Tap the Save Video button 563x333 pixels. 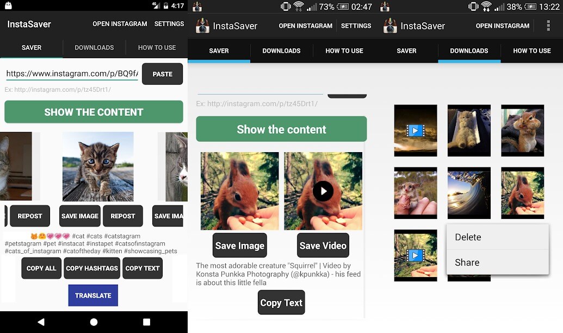[x=323, y=246]
